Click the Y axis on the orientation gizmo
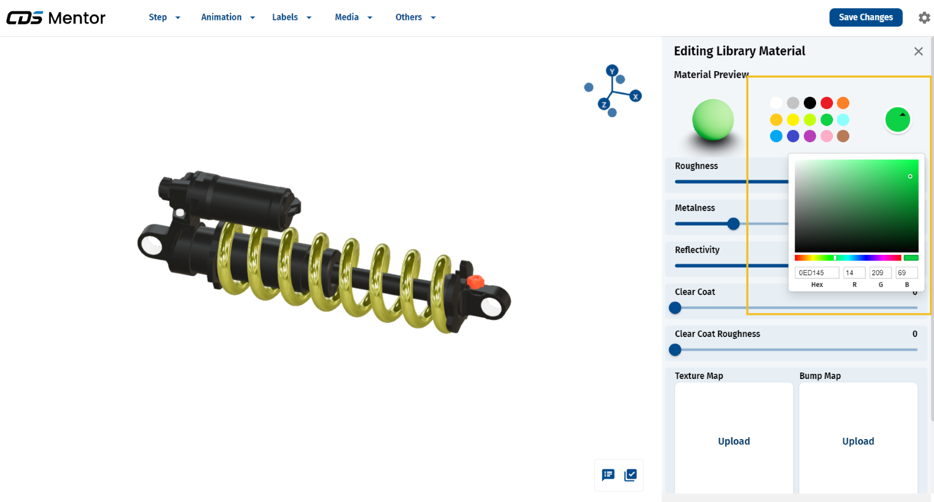Image resolution: width=934 pixels, height=502 pixels. coord(612,71)
